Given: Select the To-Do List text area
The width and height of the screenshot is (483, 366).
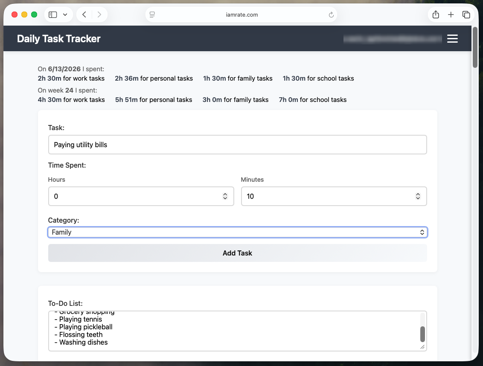Looking at the screenshot, I should point(238,331).
